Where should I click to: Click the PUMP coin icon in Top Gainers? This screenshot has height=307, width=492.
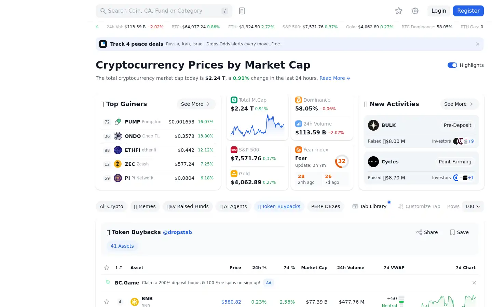118,122
